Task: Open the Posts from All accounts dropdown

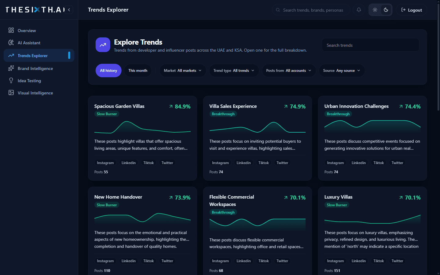Action: point(289,71)
